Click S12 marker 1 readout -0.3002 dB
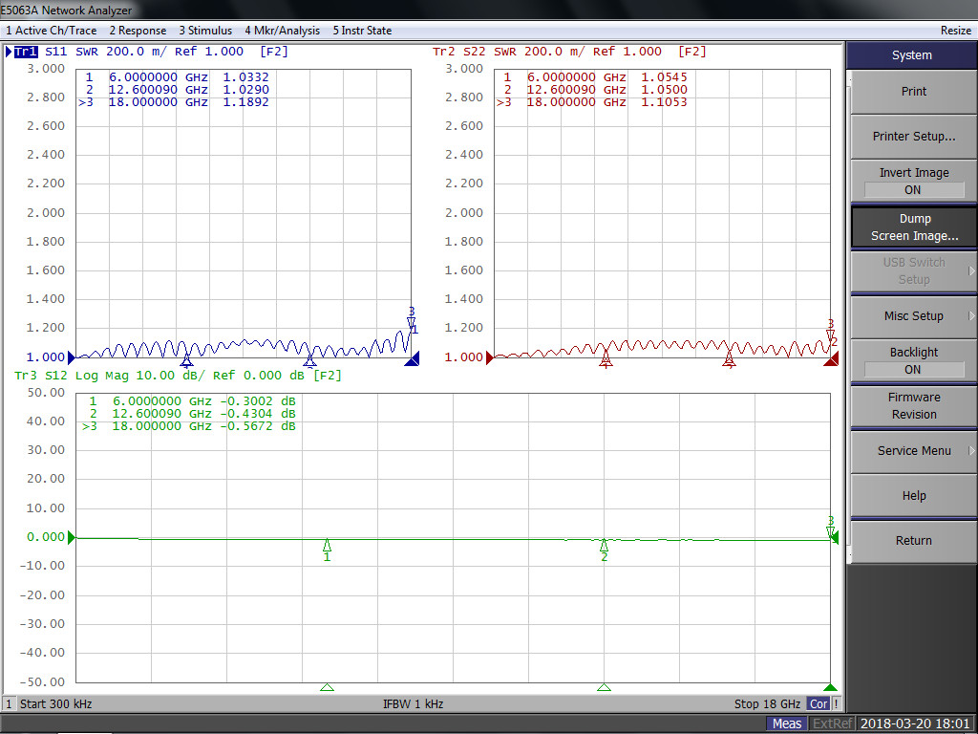The height and width of the screenshot is (734, 978). click(x=258, y=401)
